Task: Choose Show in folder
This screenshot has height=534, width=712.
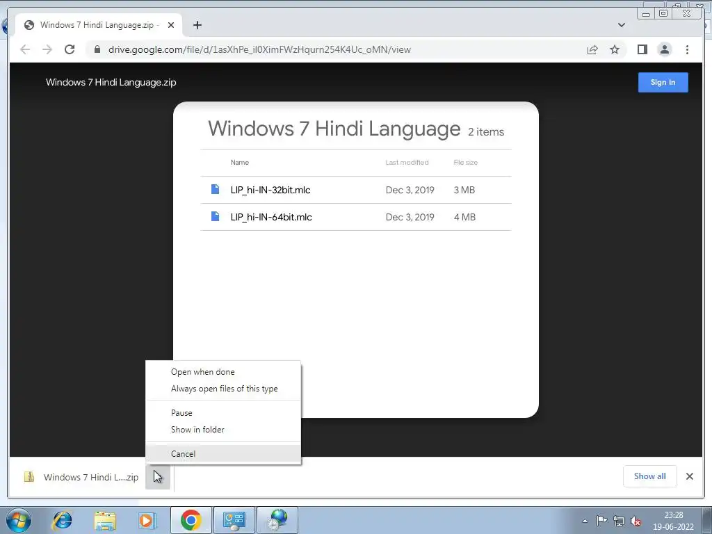Action: pos(223,430)
